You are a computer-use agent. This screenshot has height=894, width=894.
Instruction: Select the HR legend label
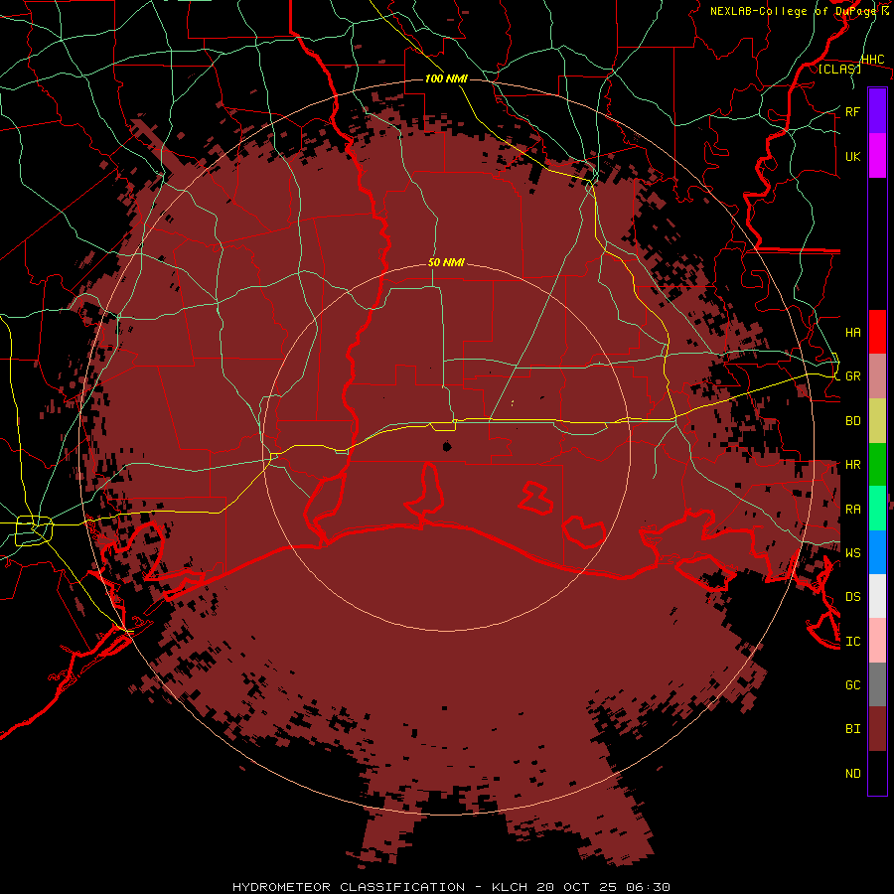click(852, 465)
